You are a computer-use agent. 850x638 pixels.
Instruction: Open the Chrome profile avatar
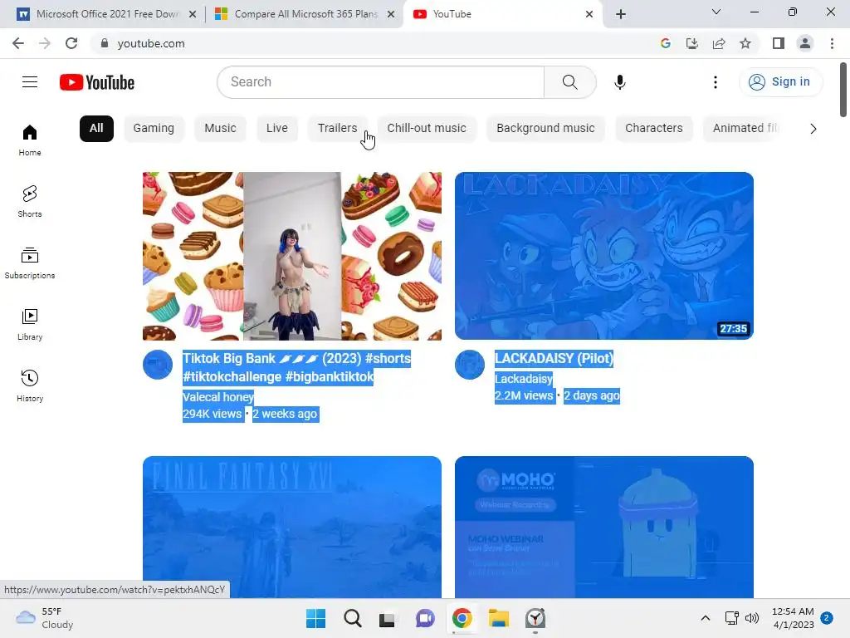point(805,43)
